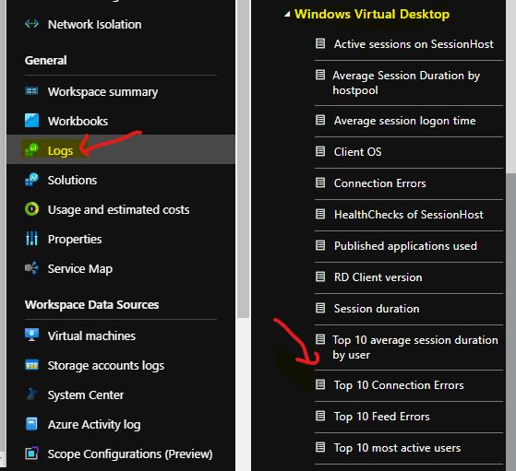
Task: Click the Workspace summary icon
Action: pyautogui.click(x=31, y=91)
